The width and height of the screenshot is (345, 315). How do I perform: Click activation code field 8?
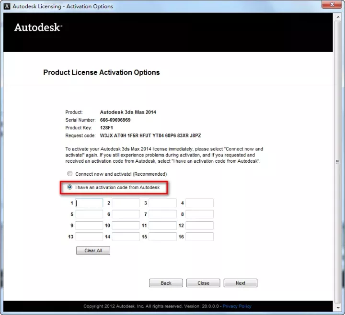(x=199, y=214)
